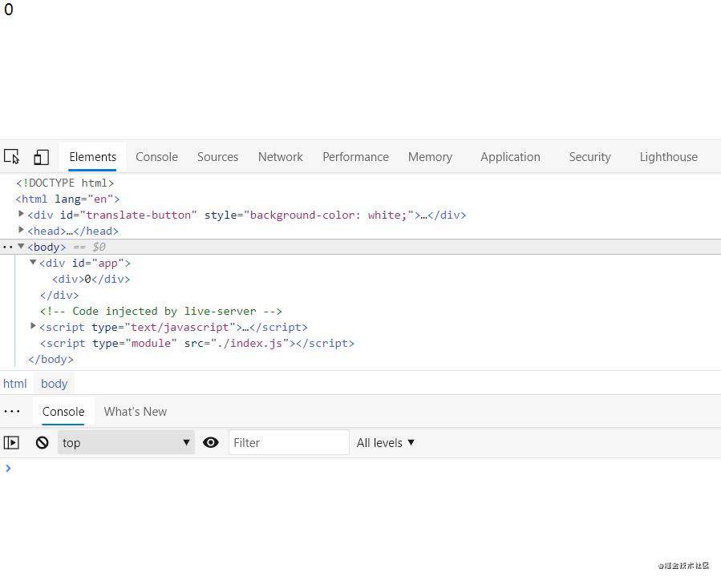Clear the console with the ban icon
The width and height of the screenshot is (721, 580).
(42, 443)
